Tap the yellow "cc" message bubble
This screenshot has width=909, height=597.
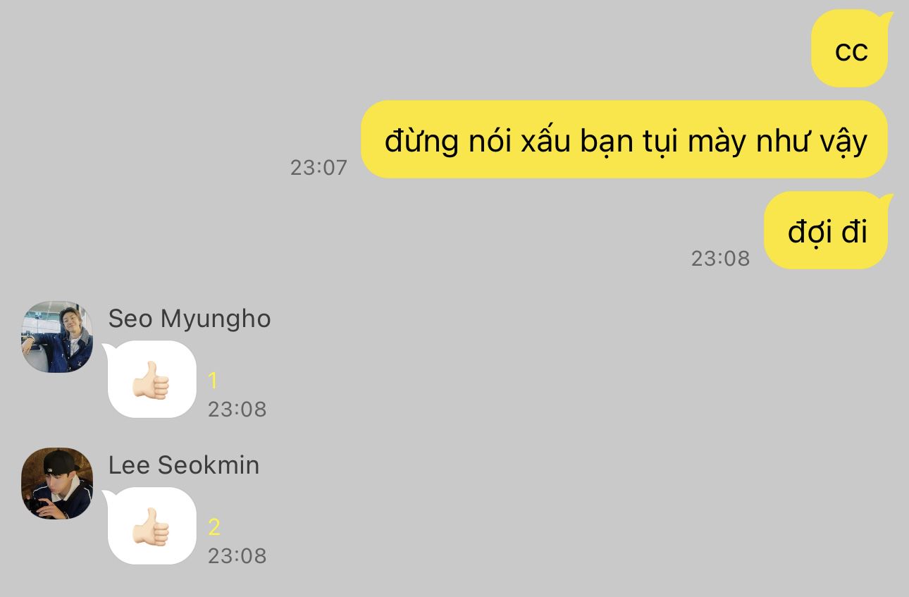851,49
